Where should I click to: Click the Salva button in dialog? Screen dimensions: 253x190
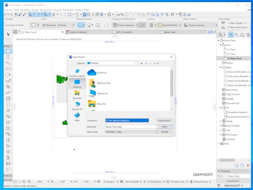pyautogui.click(x=165, y=127)
